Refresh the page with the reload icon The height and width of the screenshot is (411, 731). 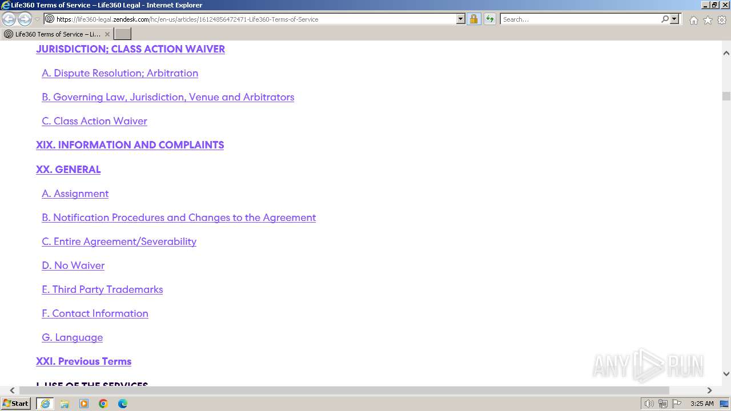pyautogui.click(x=490, y=19)
